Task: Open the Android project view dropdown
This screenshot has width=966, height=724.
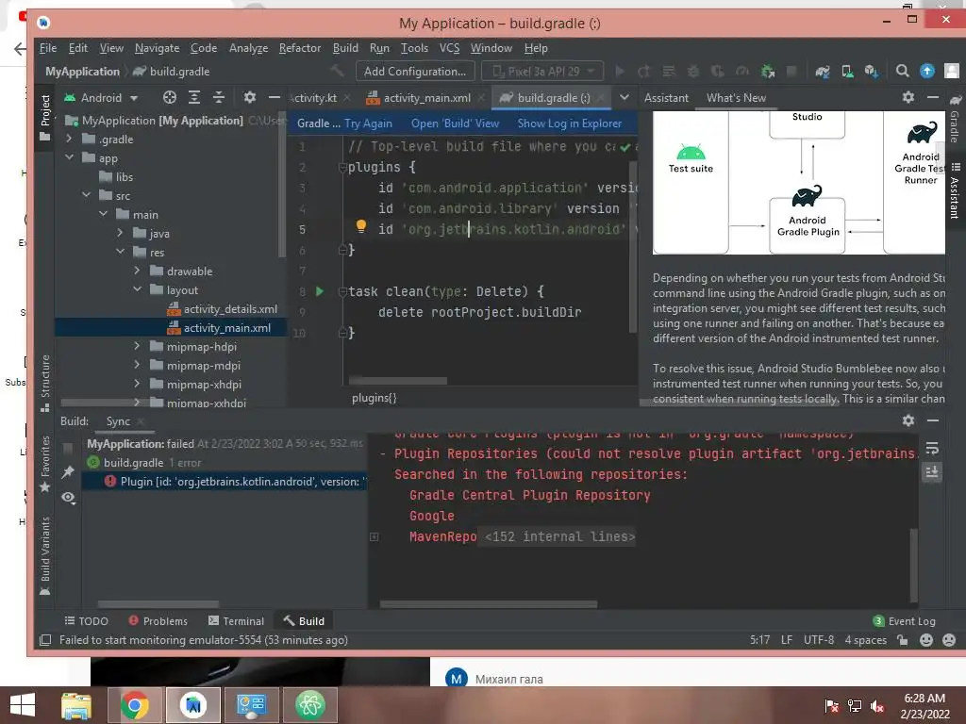Action: (102, 97)
